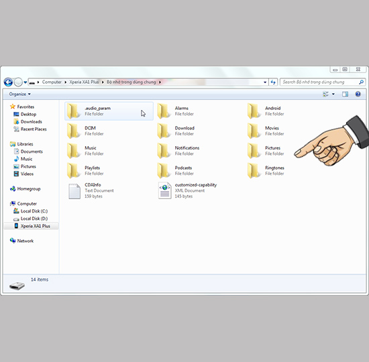
Task: Expand arrow after Xperia XA1 Plus breadcrumb
Action: [103, 82]
